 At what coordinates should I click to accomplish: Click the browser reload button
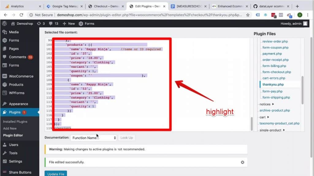21,15
